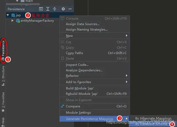Click the Compare icon in context menu
This screenshot has width=177, height=127.
pyautogui.click(x=63, y=106)
